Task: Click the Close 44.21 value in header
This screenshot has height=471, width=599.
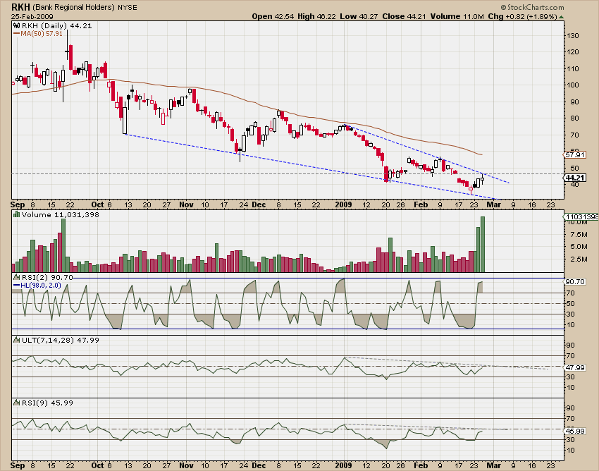Action: pyautogui.click(x=404, y=16)
